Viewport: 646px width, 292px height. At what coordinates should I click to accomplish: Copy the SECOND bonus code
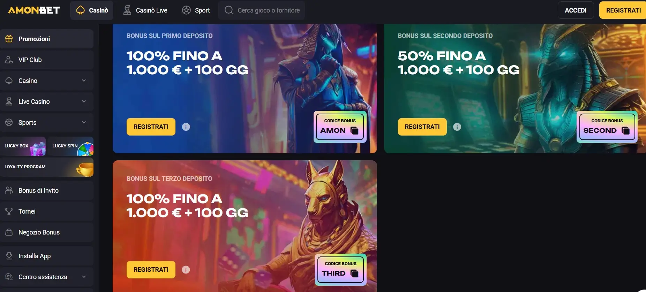[626, 131]
